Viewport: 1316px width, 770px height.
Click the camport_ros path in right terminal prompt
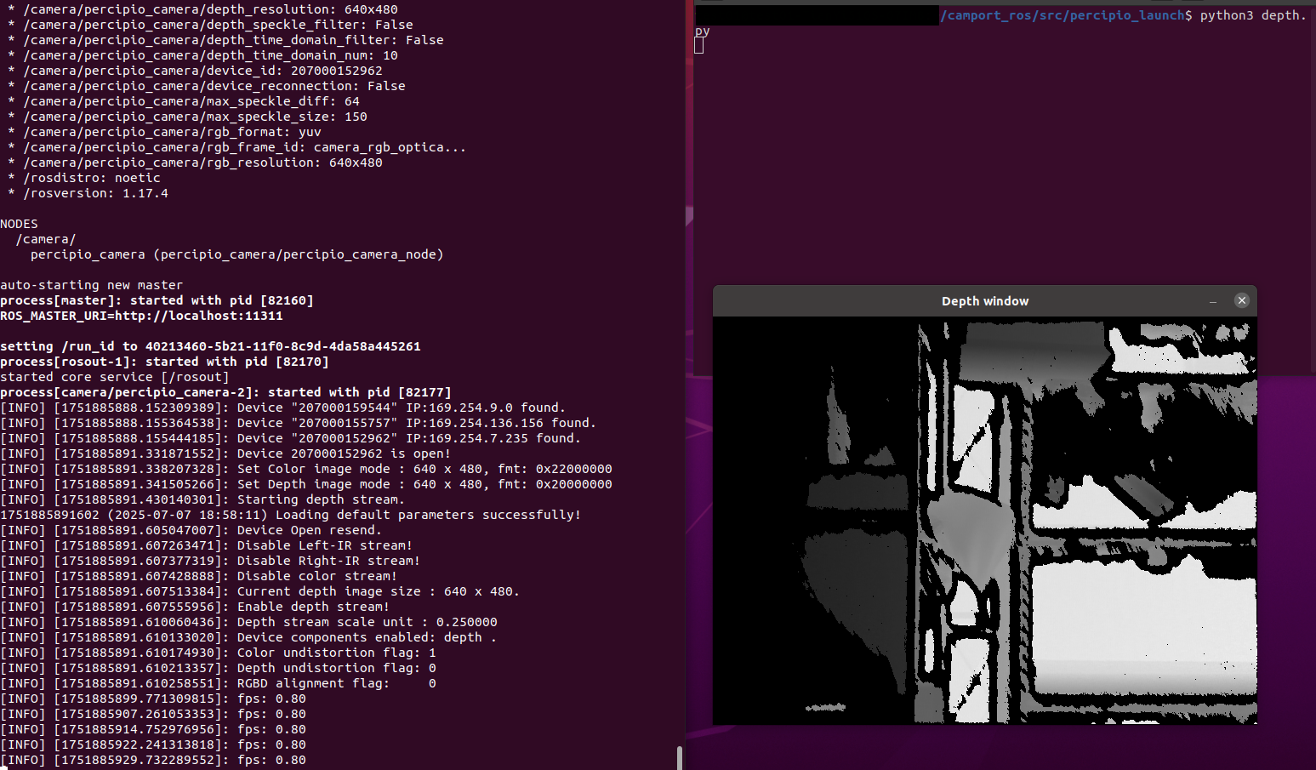[1063, 15]
